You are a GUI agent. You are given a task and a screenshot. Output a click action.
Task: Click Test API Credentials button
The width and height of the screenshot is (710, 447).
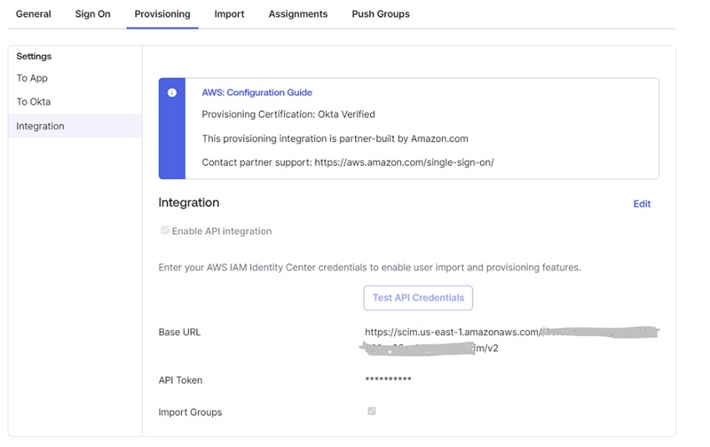coord(418,298)
